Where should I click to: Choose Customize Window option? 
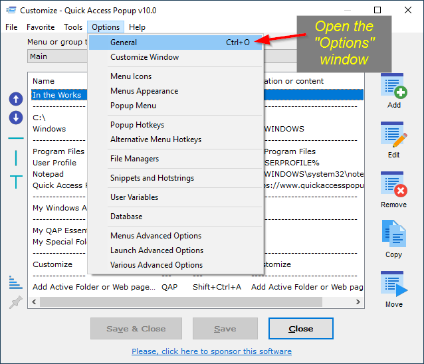click(x=175, y=57)
